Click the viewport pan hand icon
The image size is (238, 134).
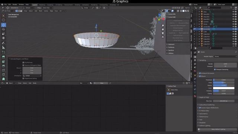coord(163,29)
